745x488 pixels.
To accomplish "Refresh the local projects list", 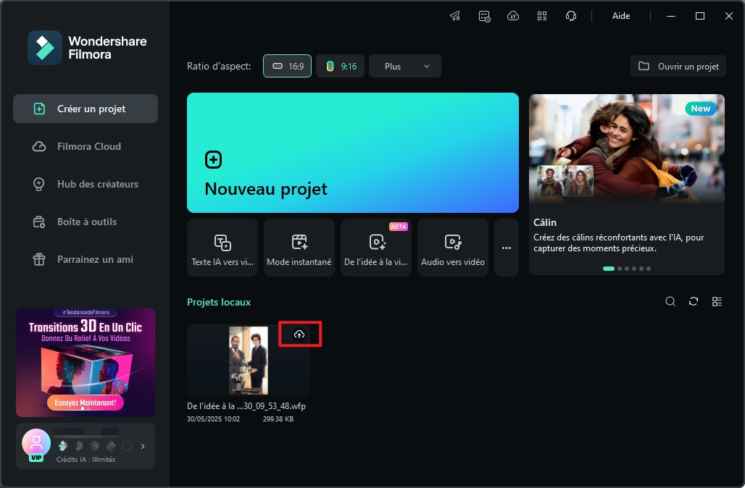I will tap(694, 301).
